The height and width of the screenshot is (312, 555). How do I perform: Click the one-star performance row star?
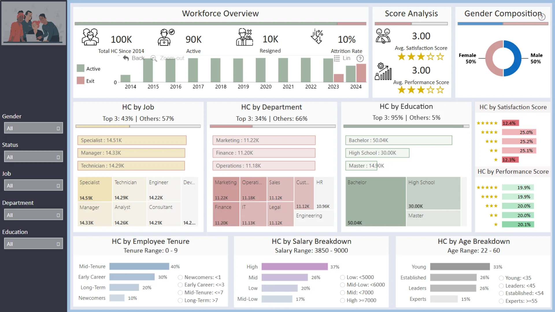[496, 224]
